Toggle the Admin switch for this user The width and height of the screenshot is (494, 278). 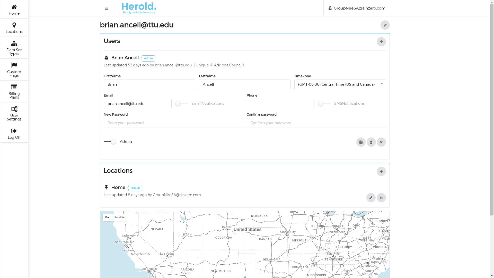113,142
